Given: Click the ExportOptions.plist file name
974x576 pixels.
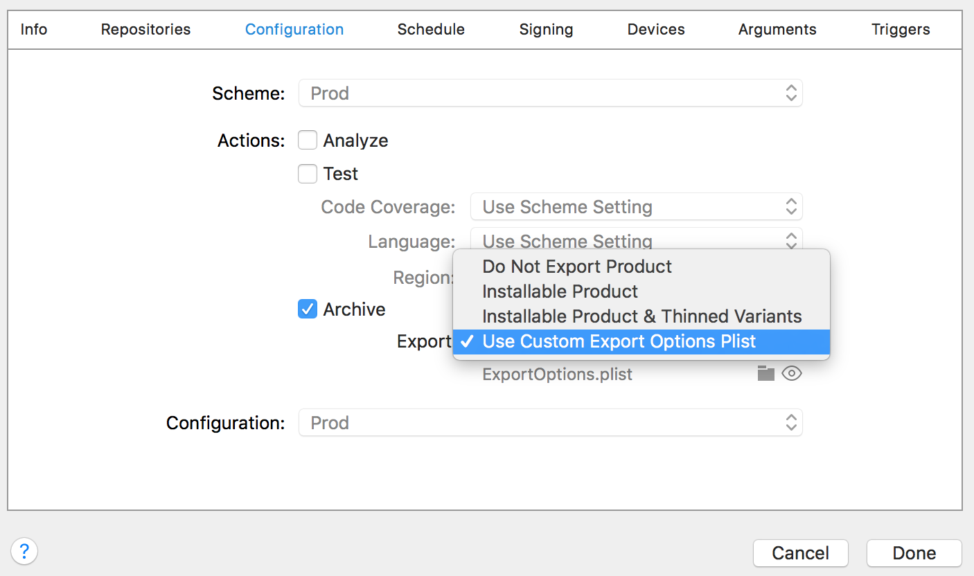Looking at the screenshot, I should point(557,375).
